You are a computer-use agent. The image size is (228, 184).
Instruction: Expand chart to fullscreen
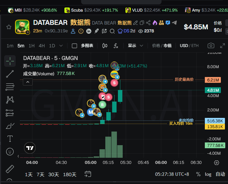(x=223, y=46)
